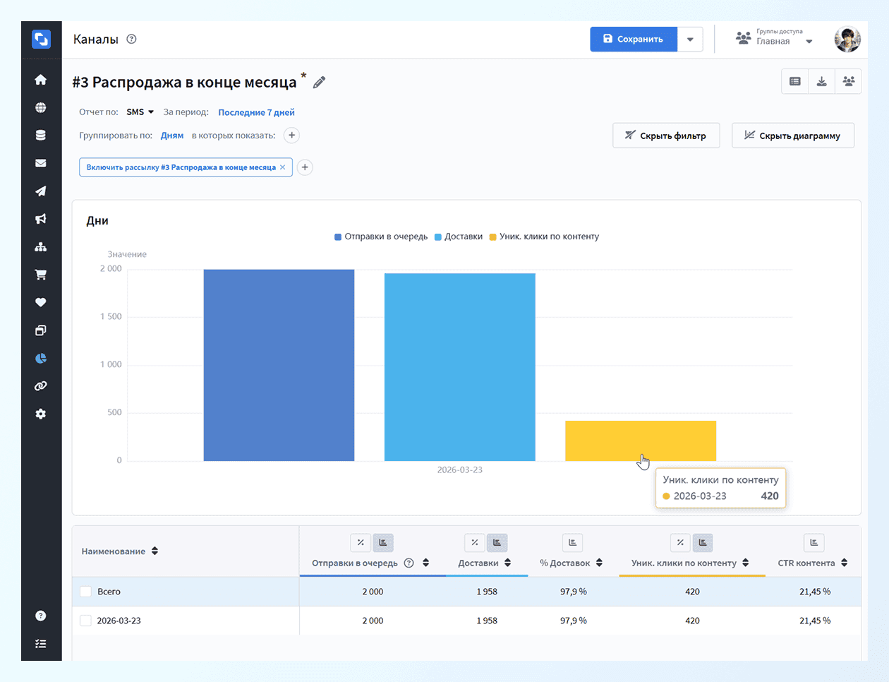Image resolution: width=889 pixels, height=682 pixels.
Task: Click the Скрыть фильтр button
Action: click(665, 136)
